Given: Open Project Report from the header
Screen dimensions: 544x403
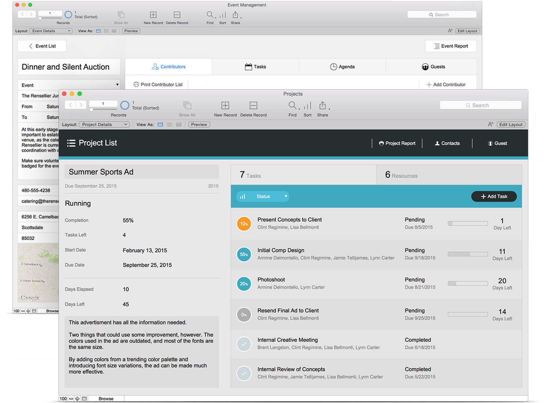Looking at the screenshot, I should tap(397, 143).
